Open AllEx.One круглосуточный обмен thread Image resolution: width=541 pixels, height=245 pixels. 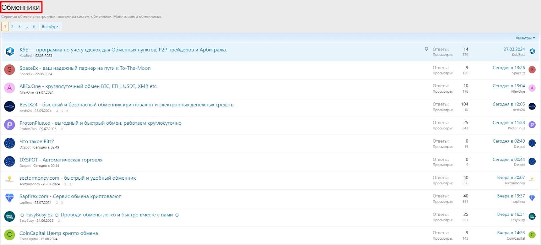pos(89,86)
